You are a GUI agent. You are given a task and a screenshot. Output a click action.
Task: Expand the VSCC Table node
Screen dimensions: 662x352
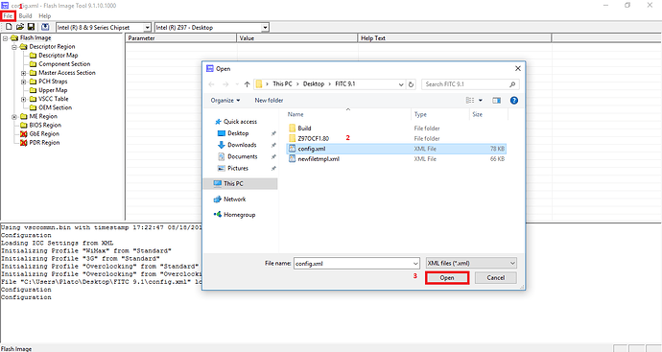point(24,99)
